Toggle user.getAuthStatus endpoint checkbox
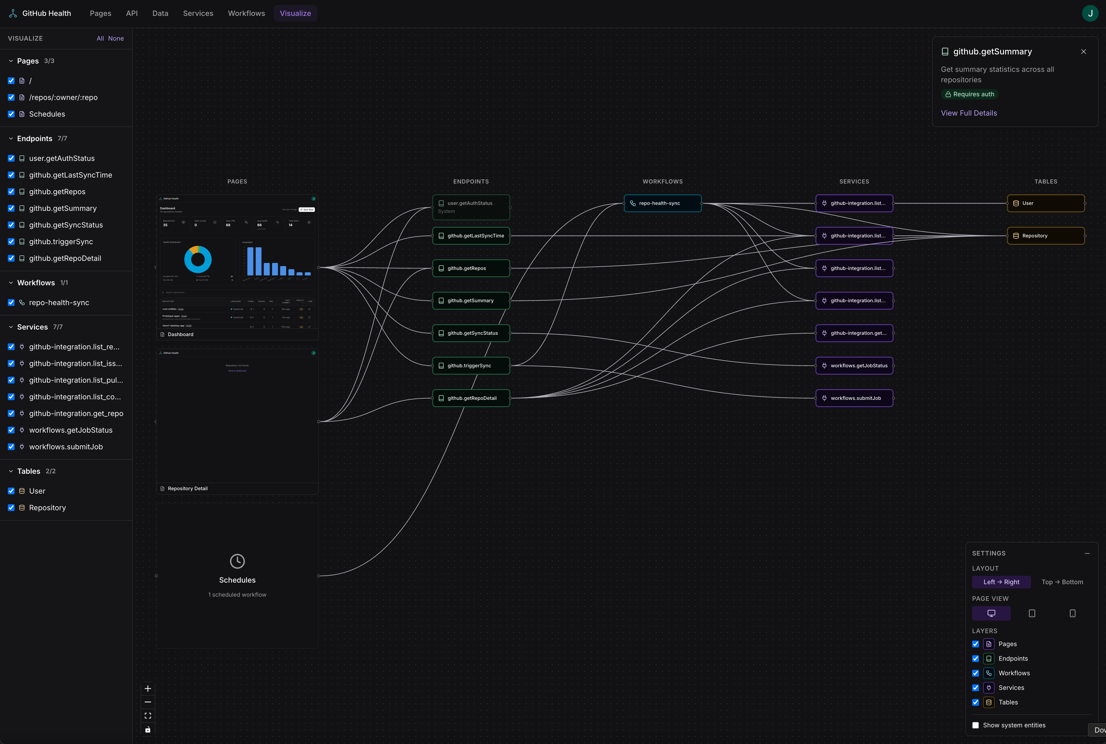 [11, 159]
